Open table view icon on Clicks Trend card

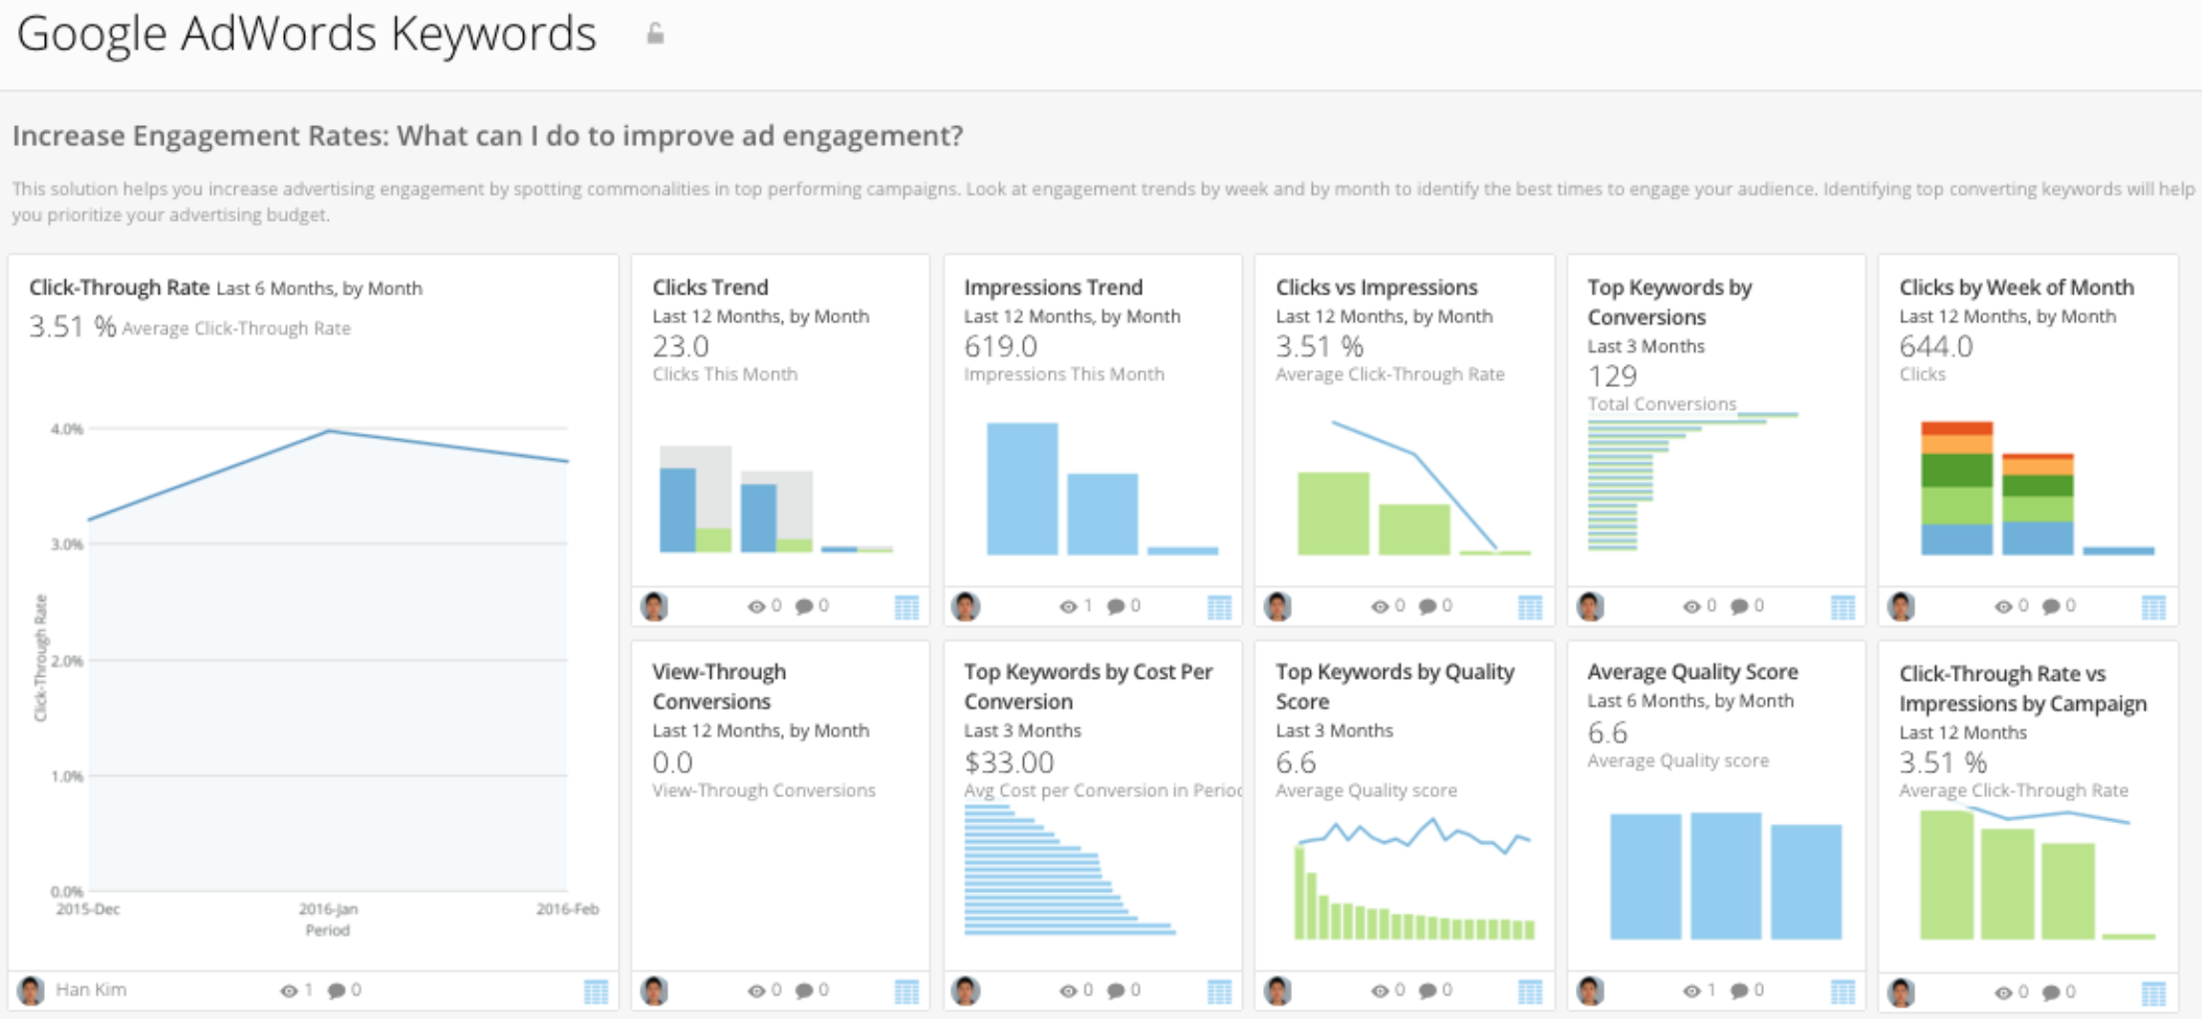(906, 607)
